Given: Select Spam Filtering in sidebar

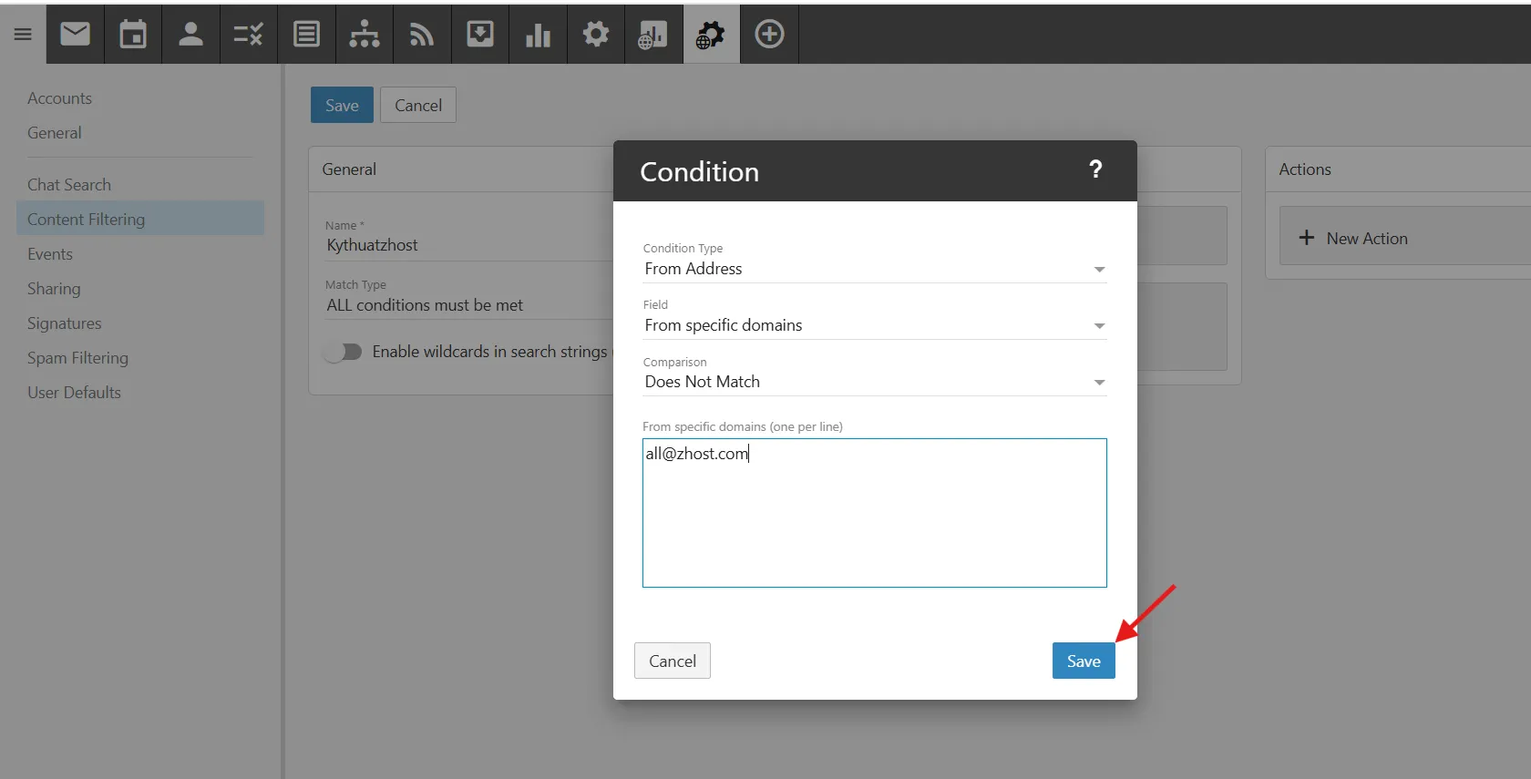Looking at the screenshot, I should (77, 358).
